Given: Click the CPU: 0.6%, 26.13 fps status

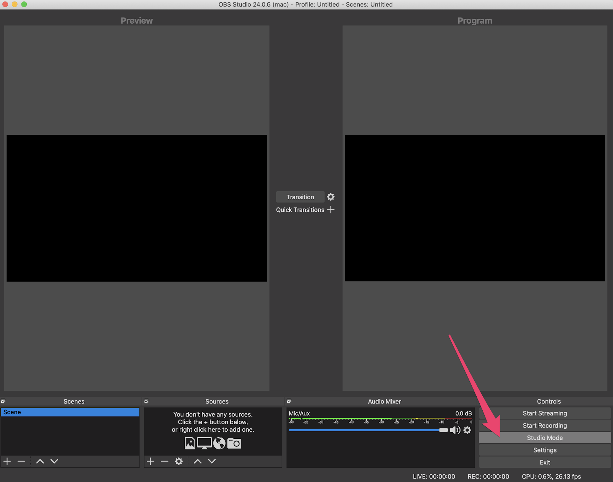Looking at the screenshot, I should point(551,477).
